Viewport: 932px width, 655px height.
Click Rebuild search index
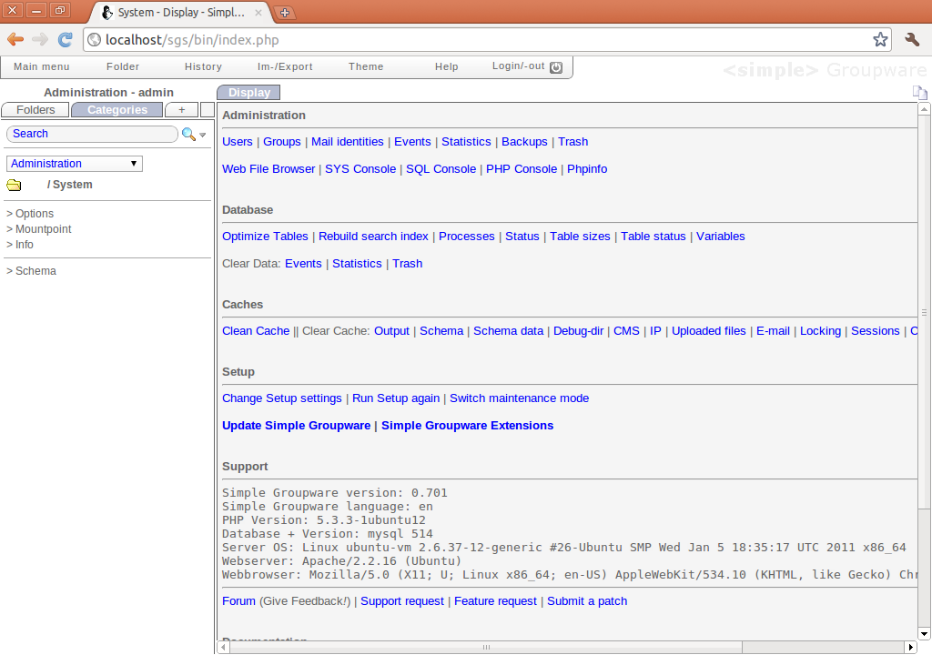pos(373,236)
